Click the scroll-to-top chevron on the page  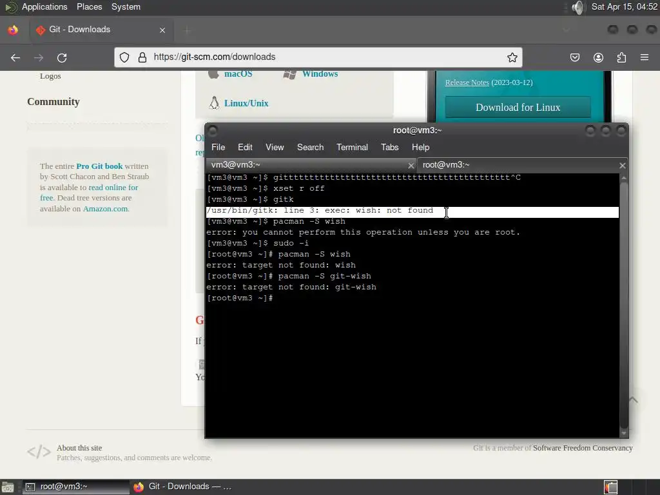coord(633,400)
